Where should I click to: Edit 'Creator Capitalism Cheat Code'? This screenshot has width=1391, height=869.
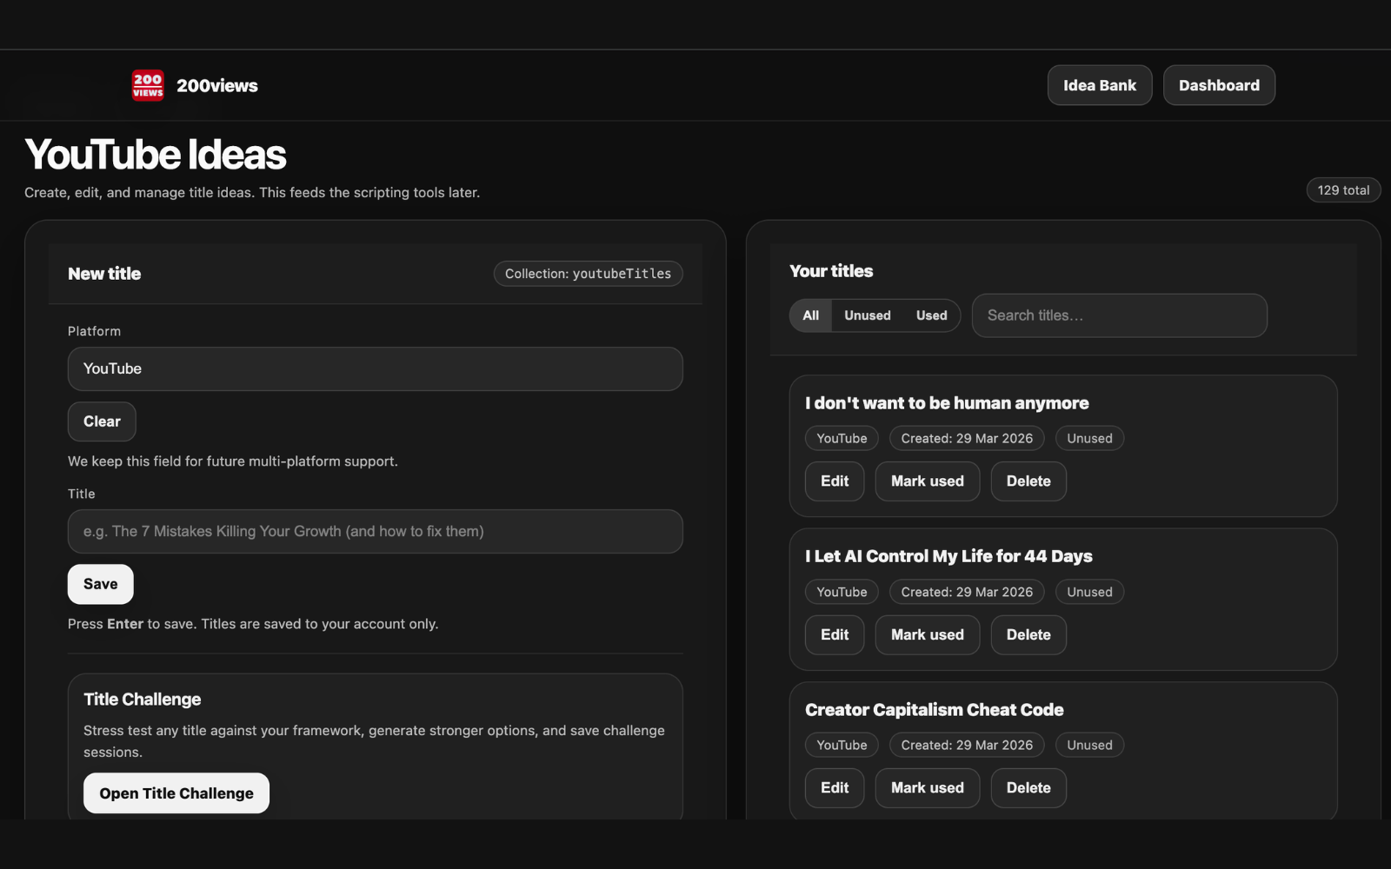pyautogui.click(x=834, y=787)
